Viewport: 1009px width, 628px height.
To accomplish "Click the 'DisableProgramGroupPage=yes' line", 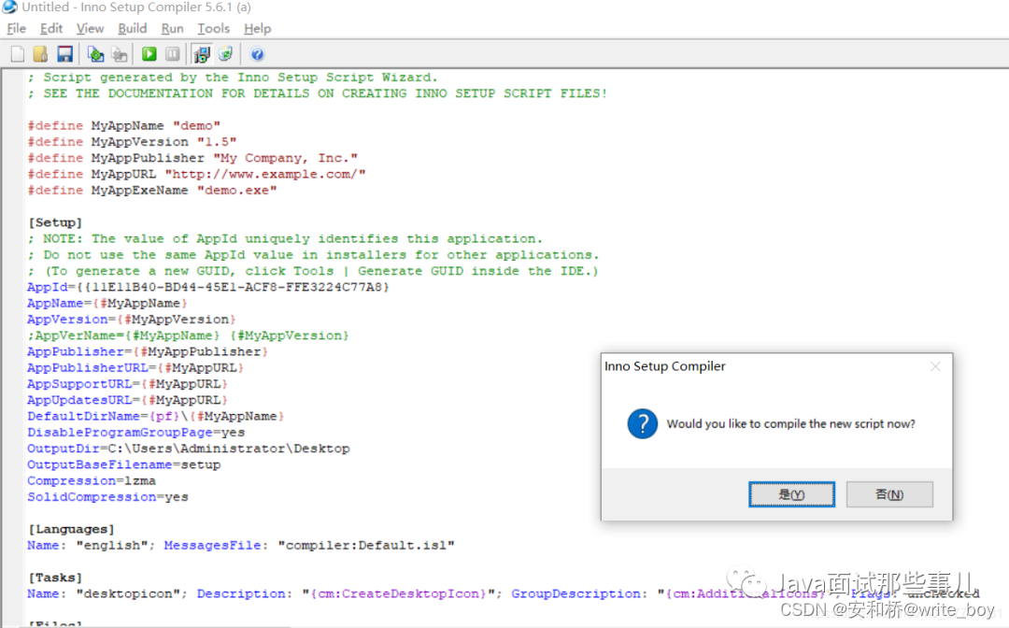I will [x=135, y=433].
